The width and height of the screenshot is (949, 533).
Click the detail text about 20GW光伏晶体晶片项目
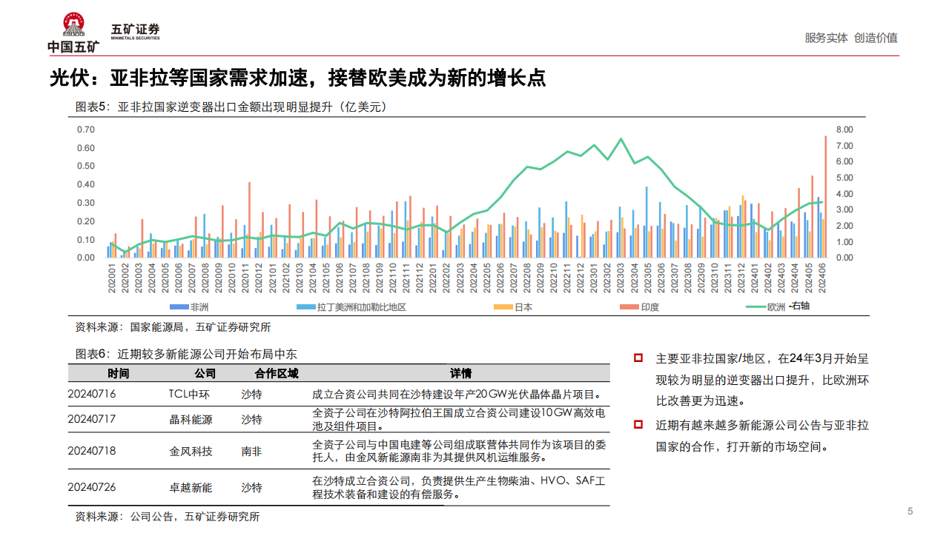pyautogui.click(x=457, y=395)
